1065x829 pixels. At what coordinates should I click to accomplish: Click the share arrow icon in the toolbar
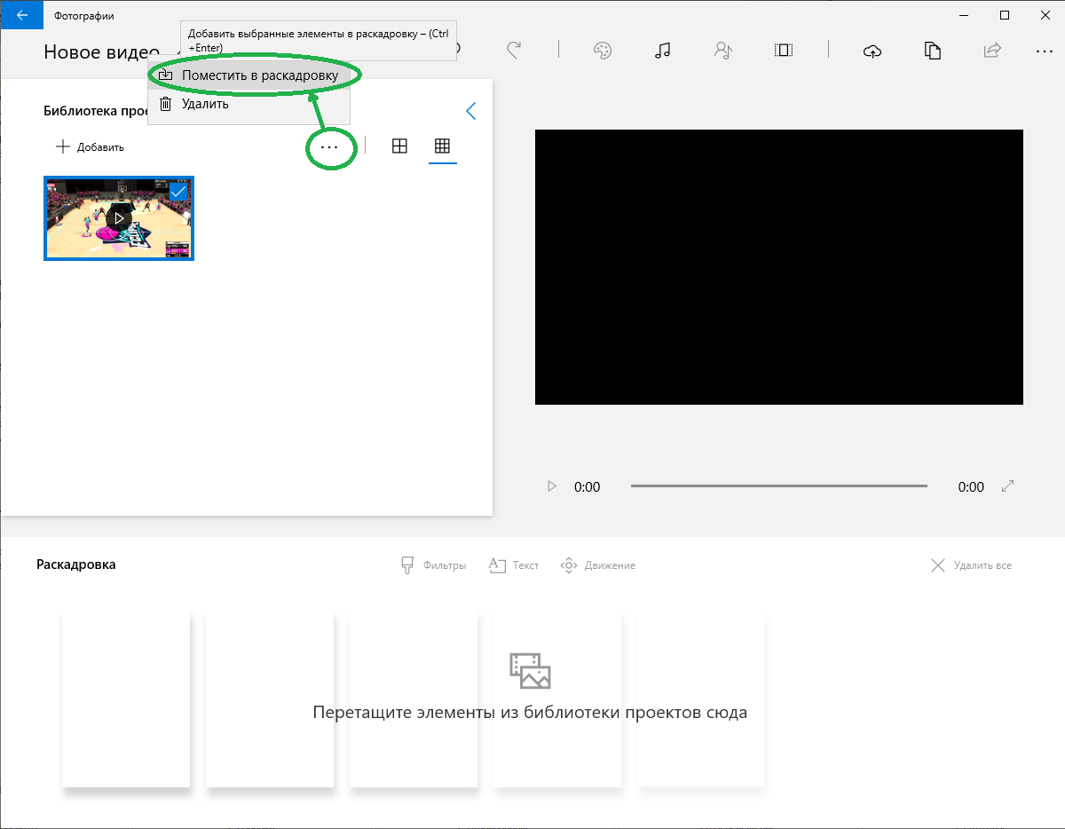coord(993,51)
